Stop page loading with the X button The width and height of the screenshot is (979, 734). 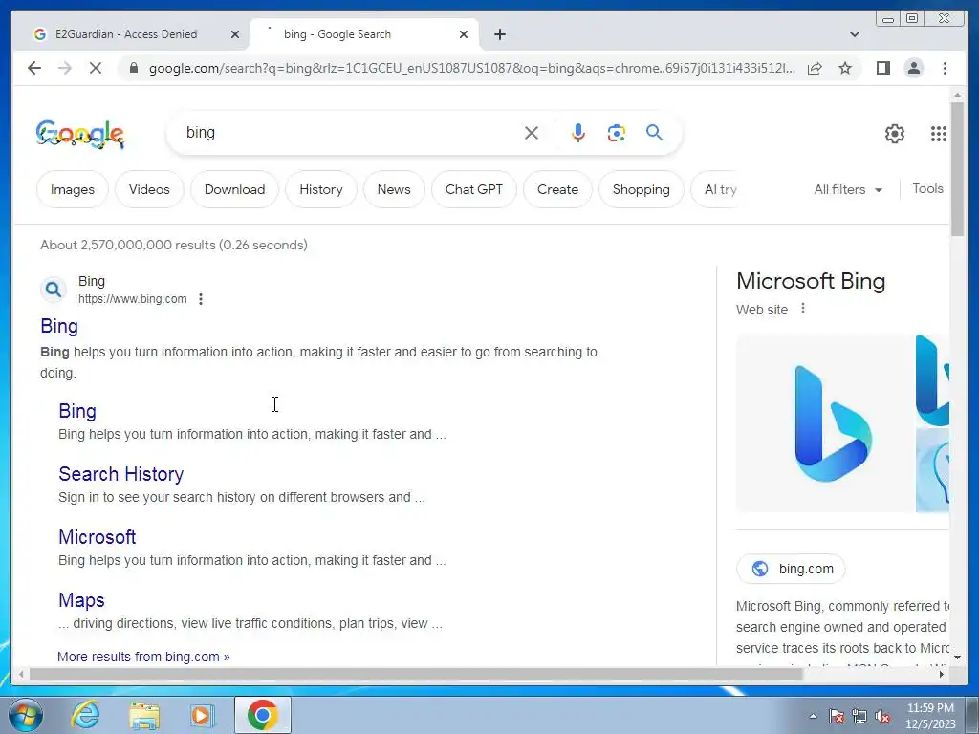pos(96,68)
